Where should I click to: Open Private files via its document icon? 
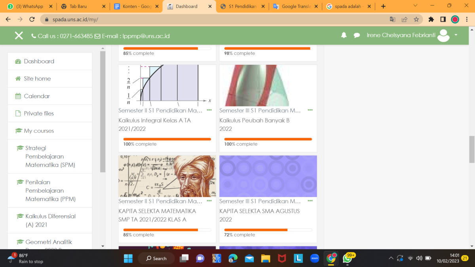coord(17,113)
